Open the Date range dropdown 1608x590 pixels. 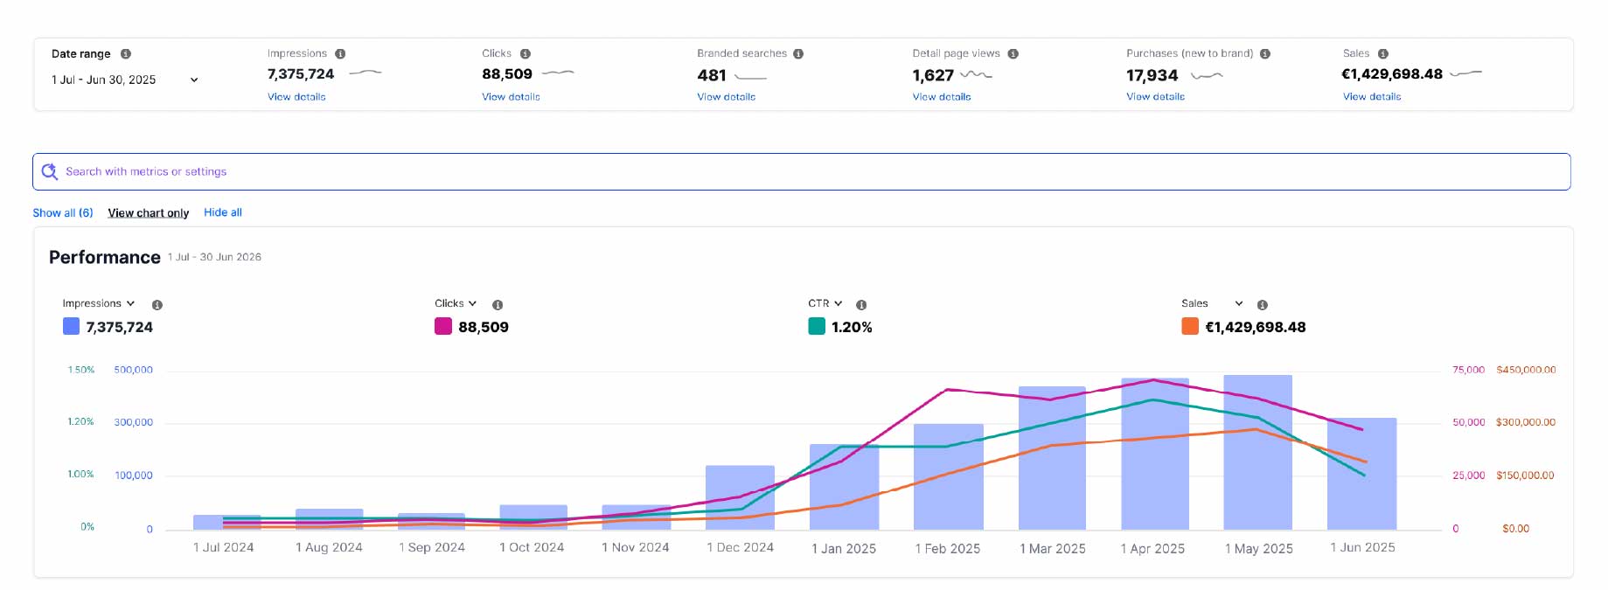pos(125,80)
